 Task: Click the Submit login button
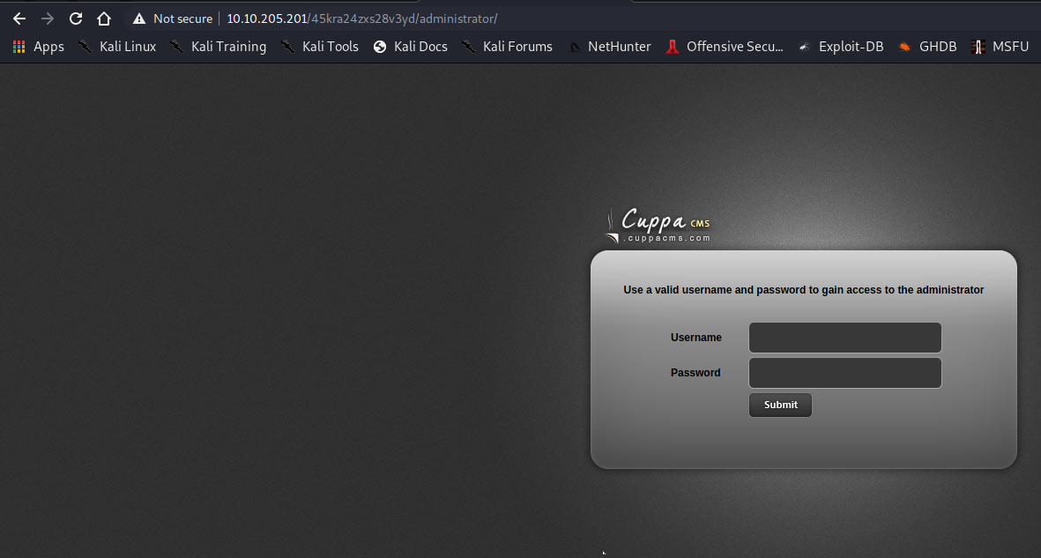780,405
